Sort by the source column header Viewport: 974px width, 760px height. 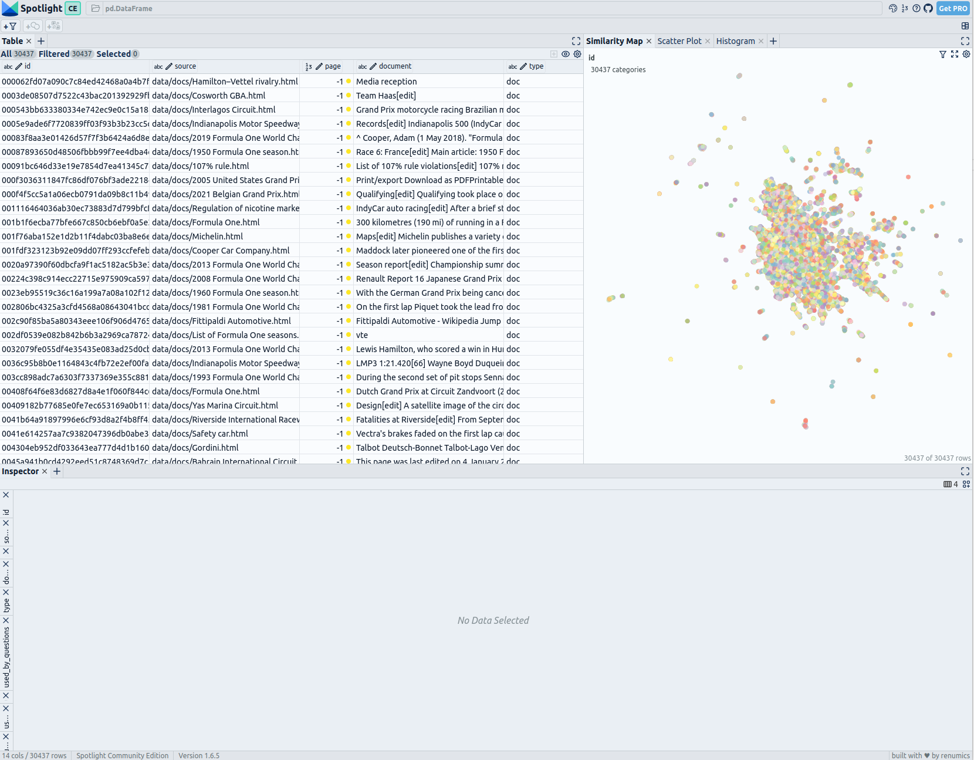pyautogui.click(x=185, y=66)
